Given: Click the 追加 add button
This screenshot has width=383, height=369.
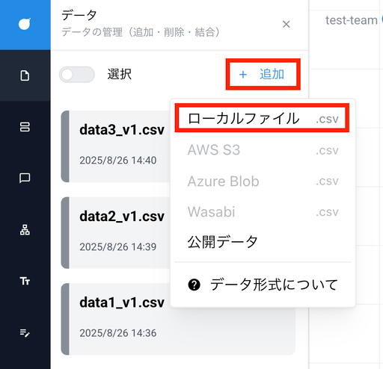Looking at the screenshot, I should 263,74.
